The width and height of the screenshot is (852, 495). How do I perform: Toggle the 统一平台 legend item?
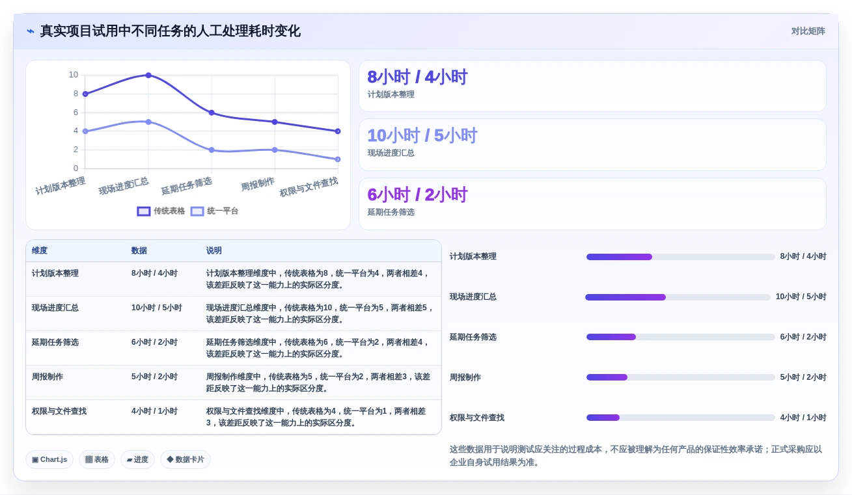coord(214,211)
